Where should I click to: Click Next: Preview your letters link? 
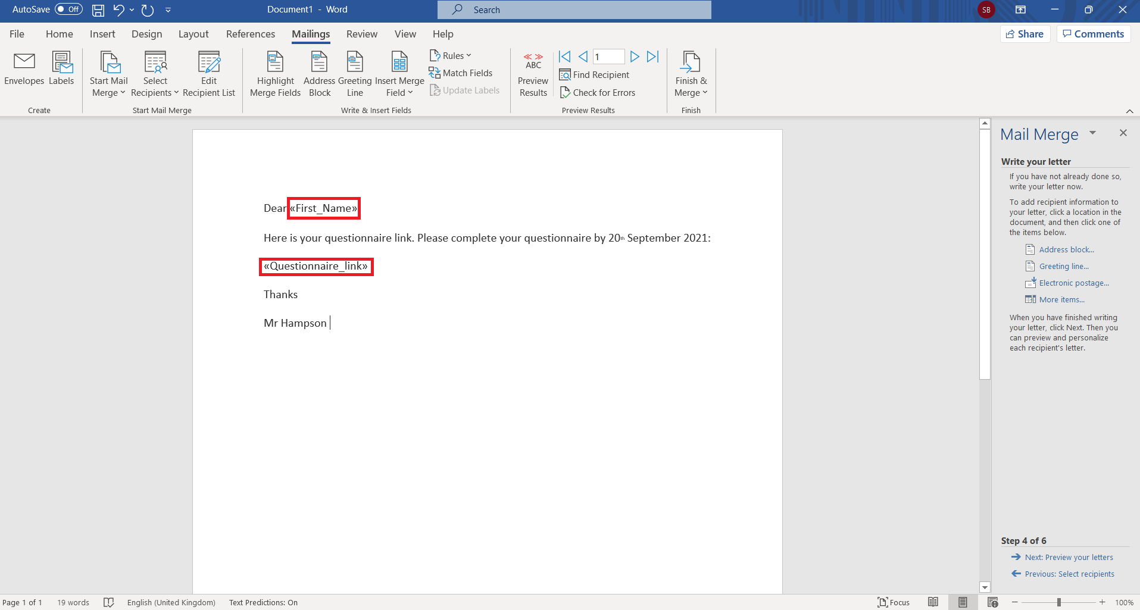[x=1069, y=558]
